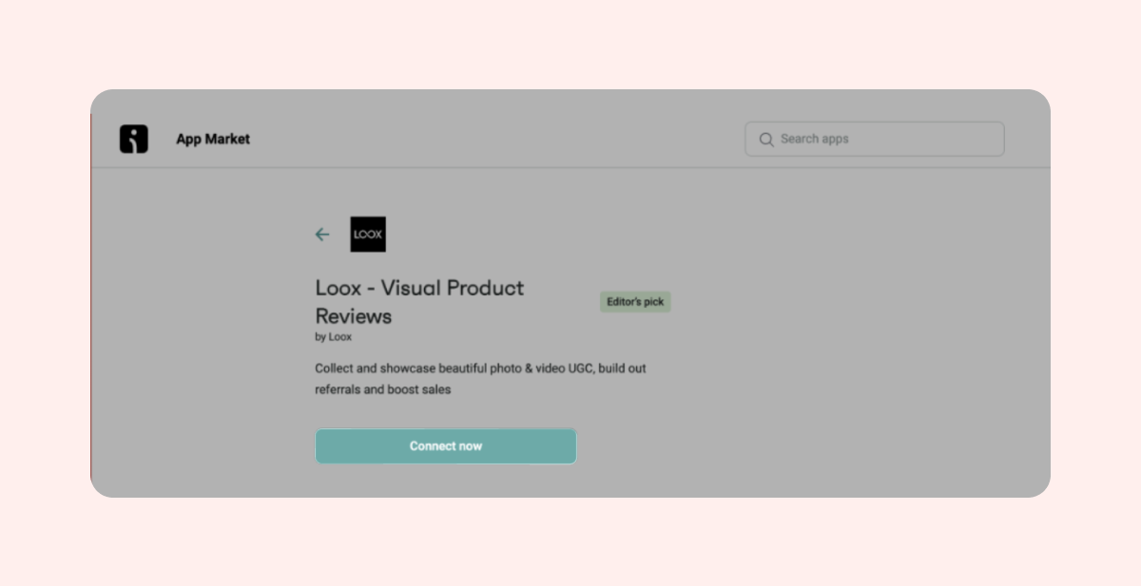Image resolution: width=1141 pixels, height=586 pixels.
Task: Click the back arrow icon
Action: (322, 235)
